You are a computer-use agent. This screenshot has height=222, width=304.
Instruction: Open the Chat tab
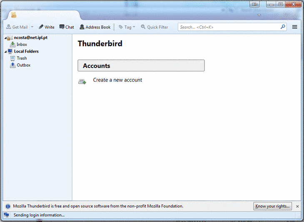[x=67, y=27]
